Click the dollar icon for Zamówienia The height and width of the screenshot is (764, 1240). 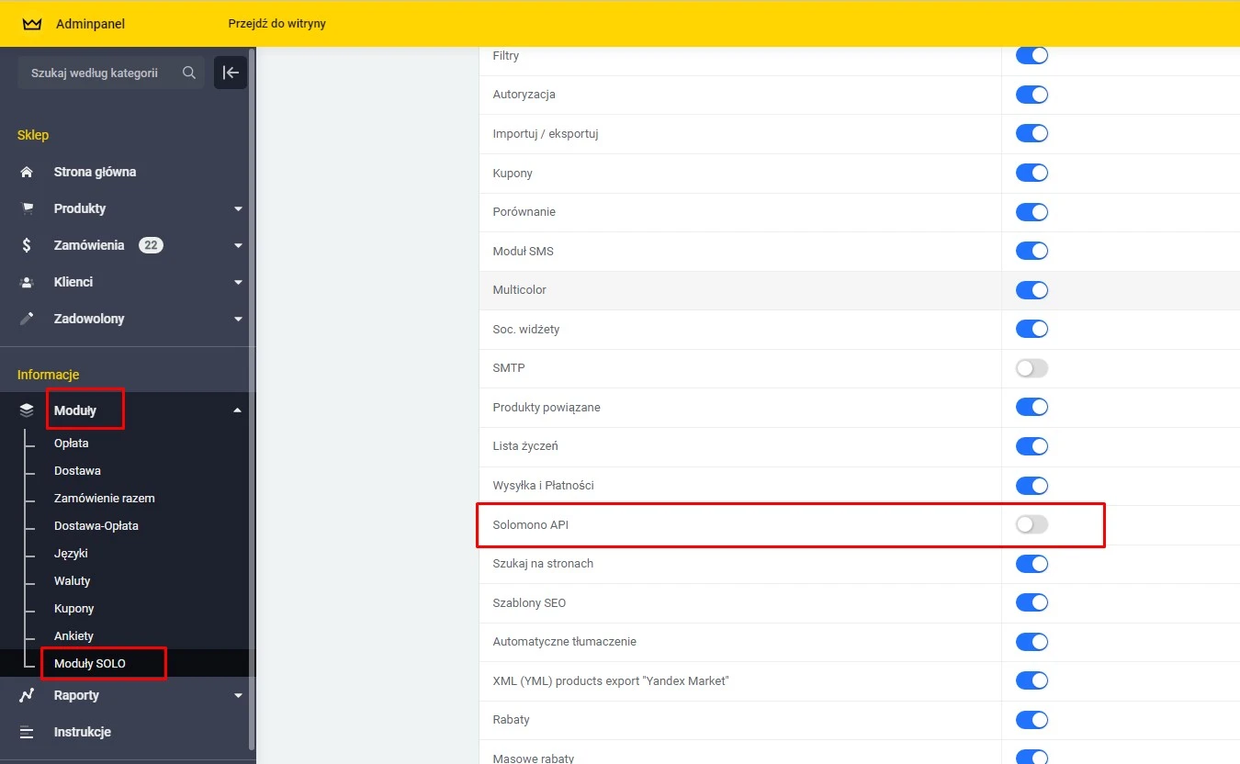click(27, 245)
